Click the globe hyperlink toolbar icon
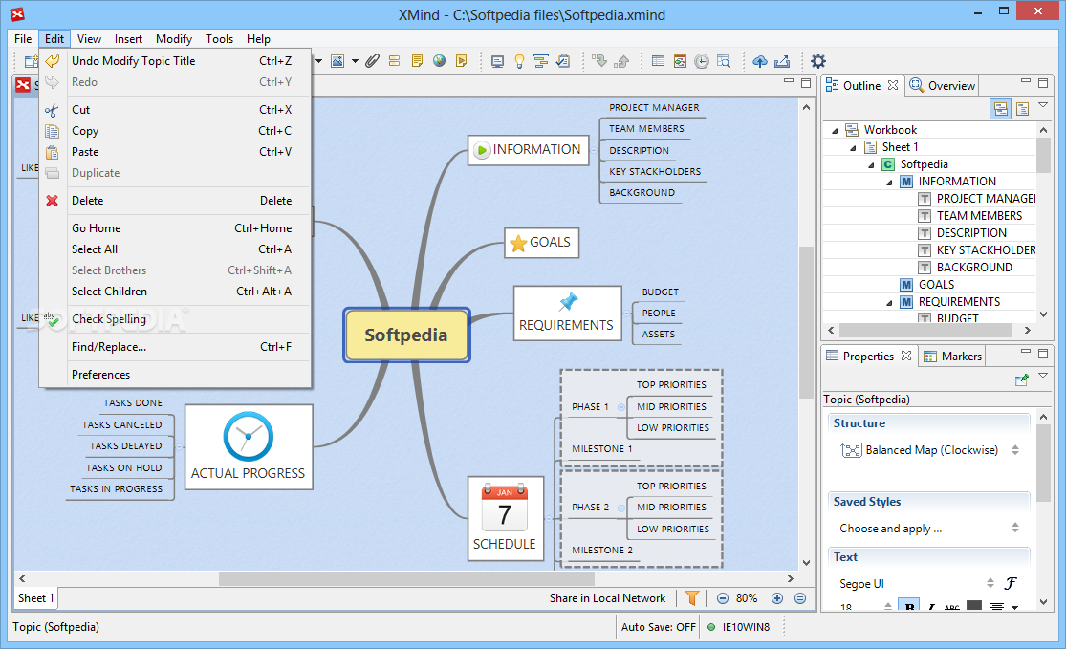Screen dimensions: 1066x649 pyautogui.click(x=439, y=61)
